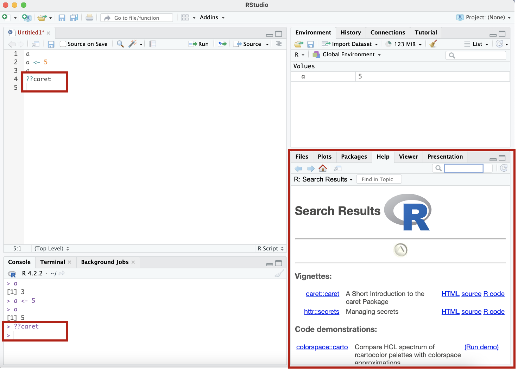
Task: Open the Packages tab
Action: pos(354,157)
